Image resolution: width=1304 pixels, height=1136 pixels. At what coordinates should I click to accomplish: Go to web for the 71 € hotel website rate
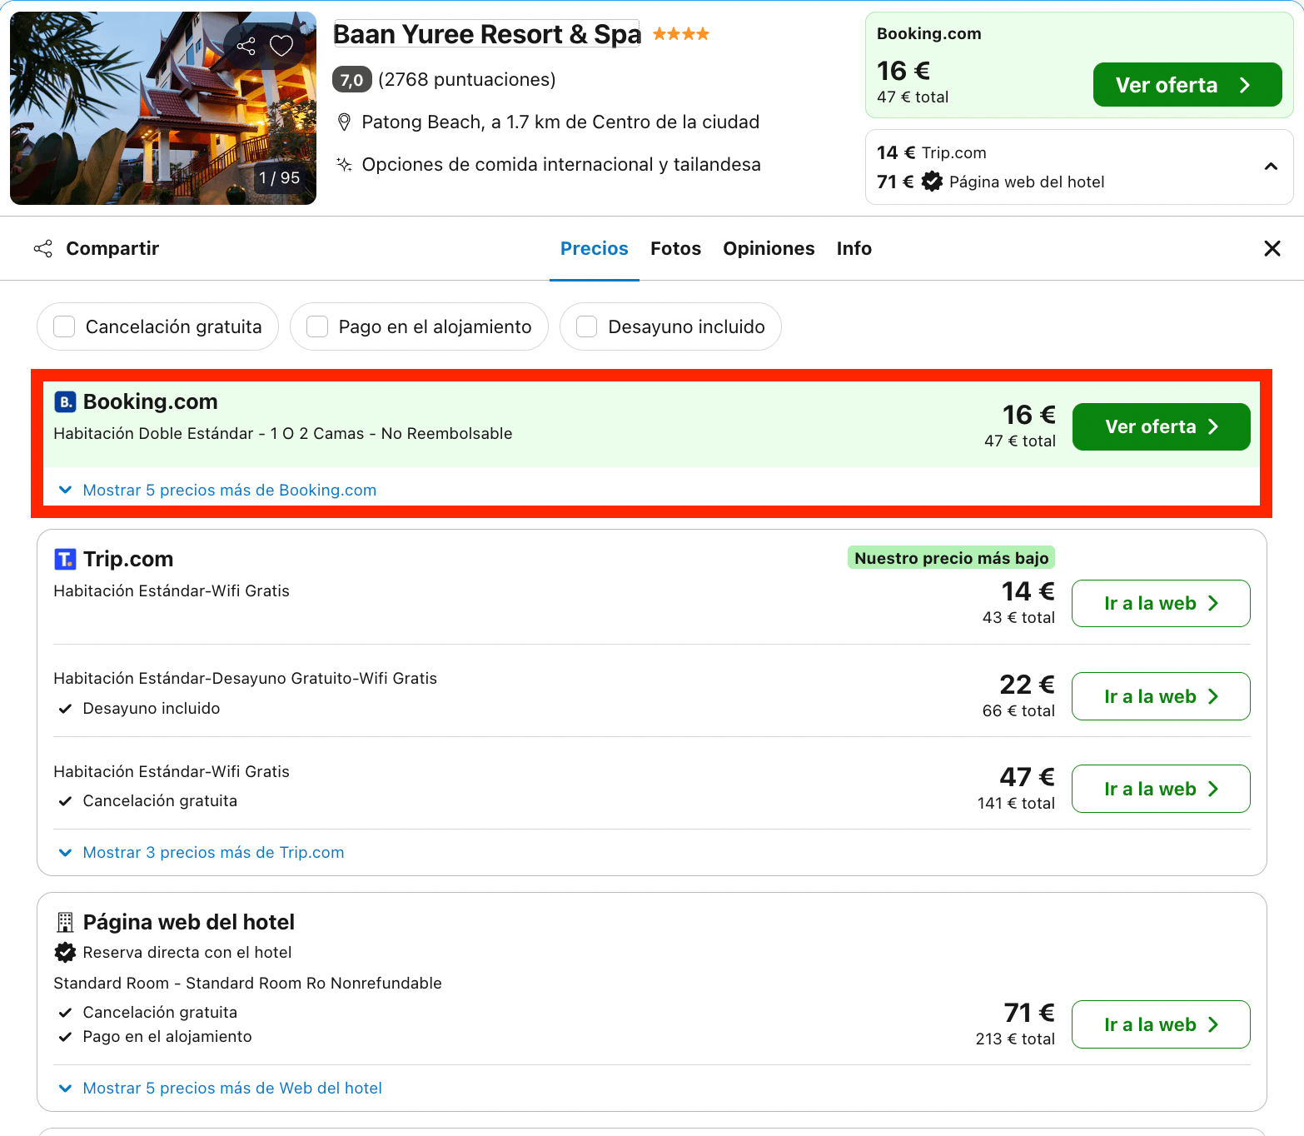tap(1161, 1024)
